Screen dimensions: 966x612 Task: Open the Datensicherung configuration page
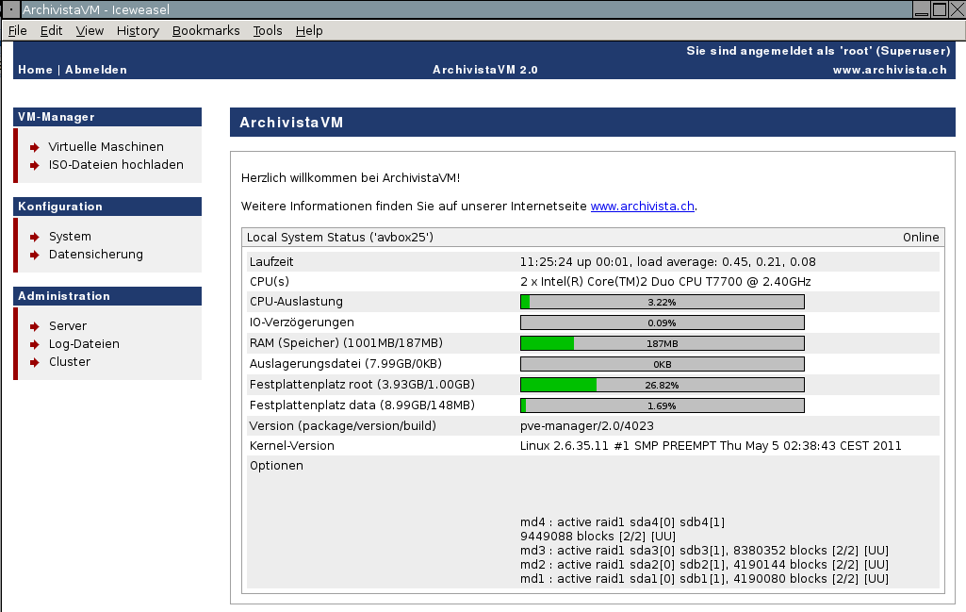(x=96, y=255)
